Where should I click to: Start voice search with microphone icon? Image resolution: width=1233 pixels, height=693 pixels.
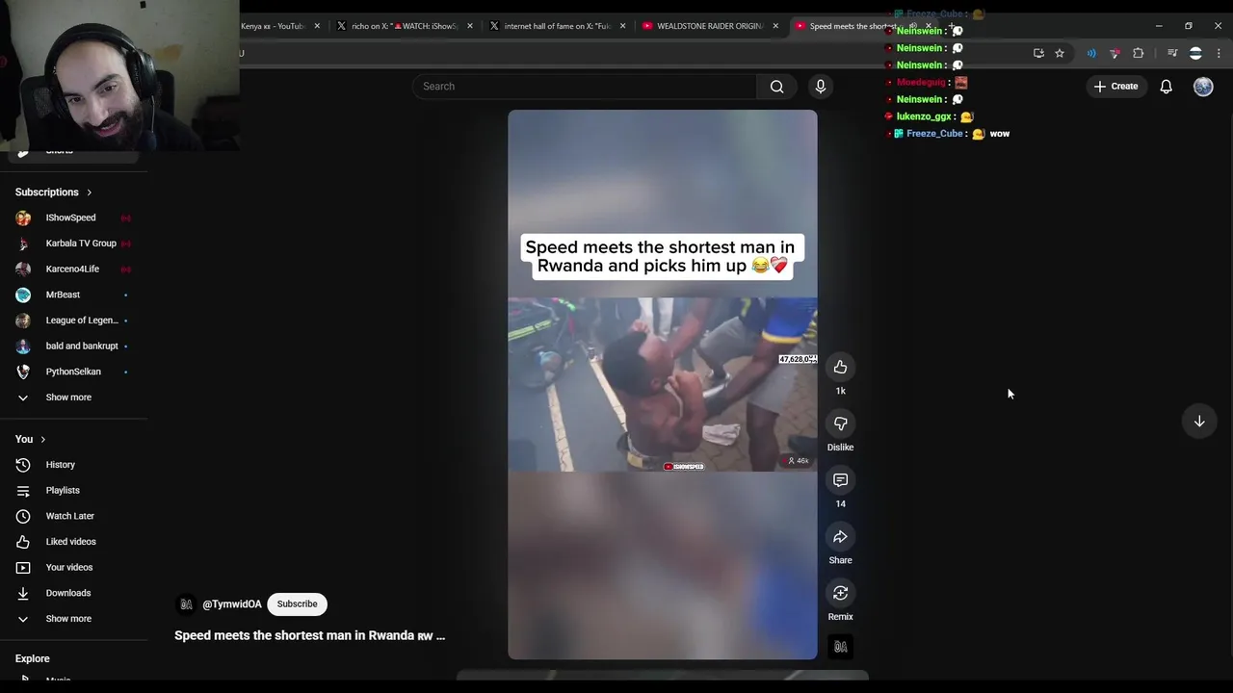pos(821,87)
